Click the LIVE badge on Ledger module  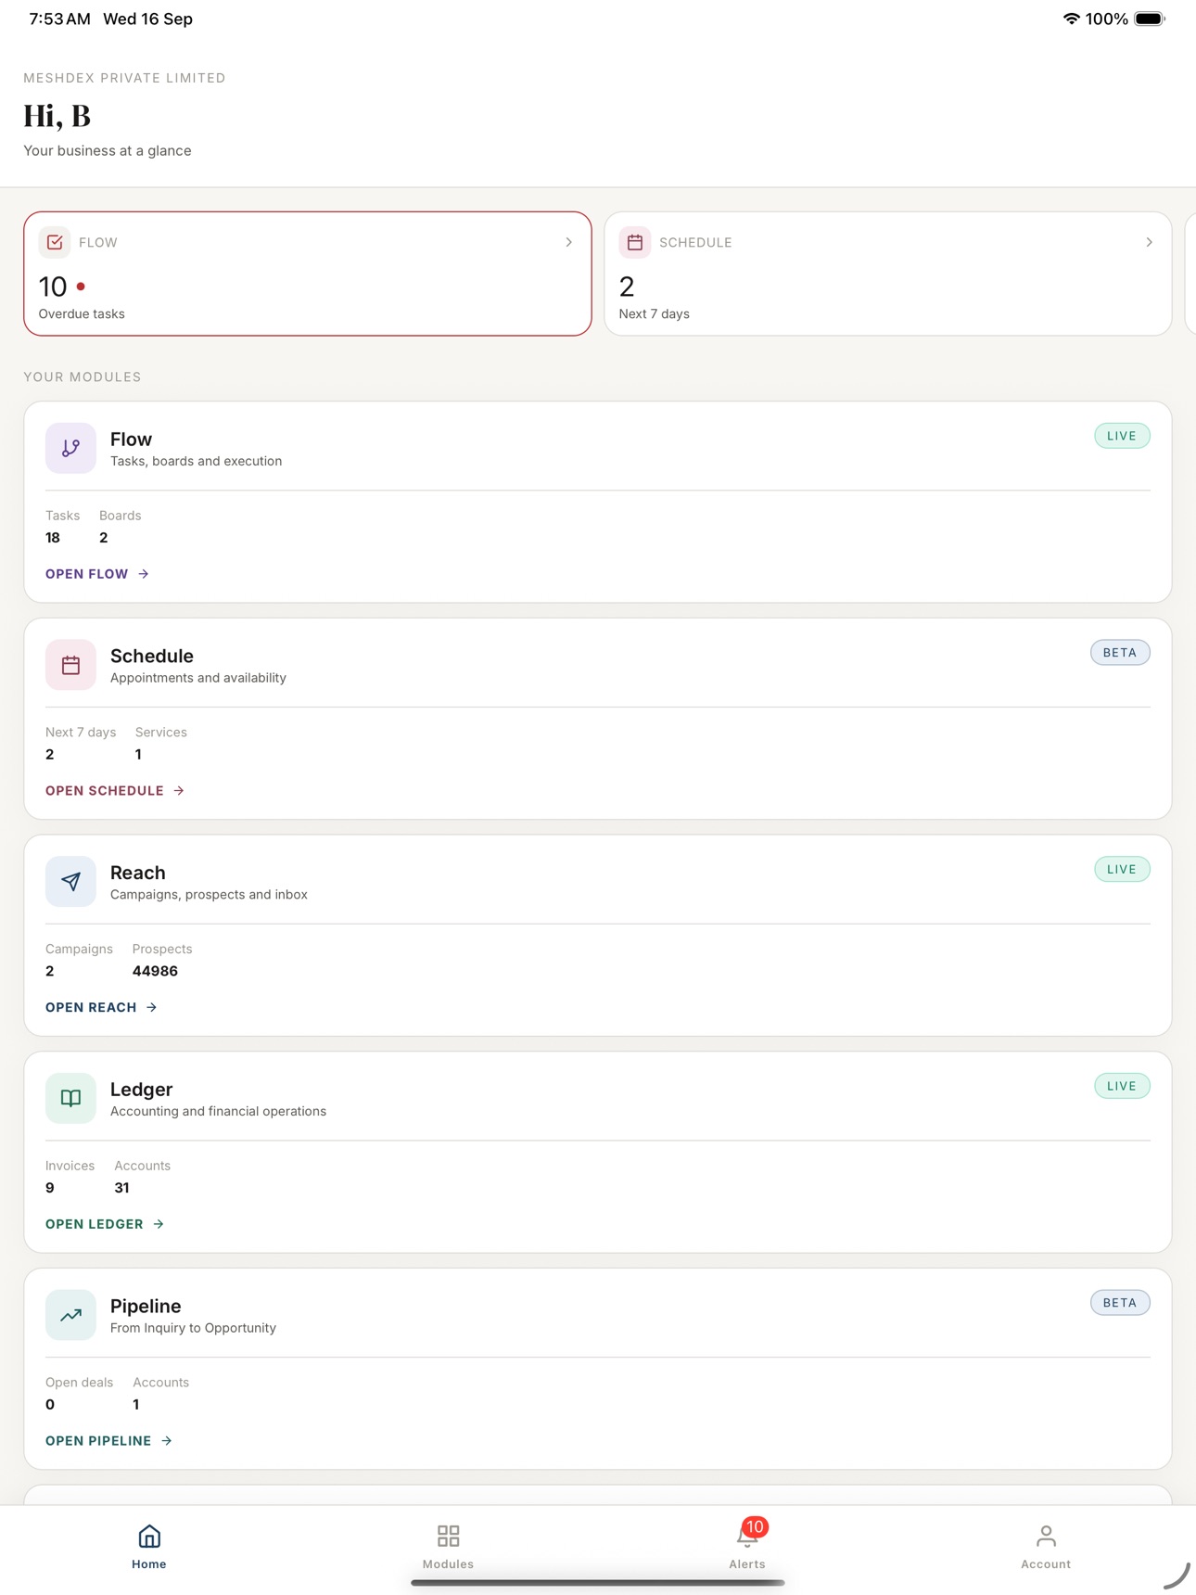tap(1122, 1086)
